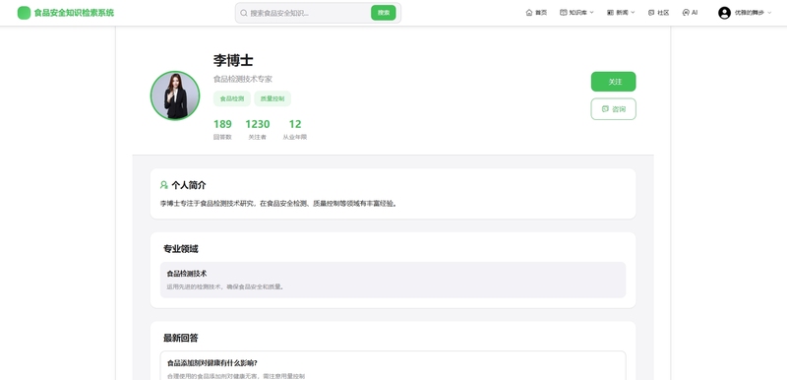
Task: Focus the 搜索食品安全知识 search field
Action: 309,13
